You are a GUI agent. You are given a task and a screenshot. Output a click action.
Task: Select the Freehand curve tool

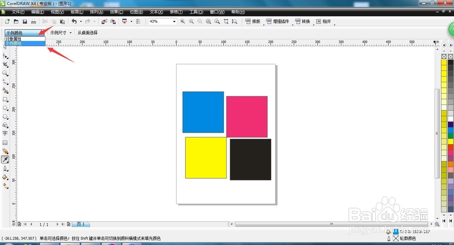click(5, 82)
